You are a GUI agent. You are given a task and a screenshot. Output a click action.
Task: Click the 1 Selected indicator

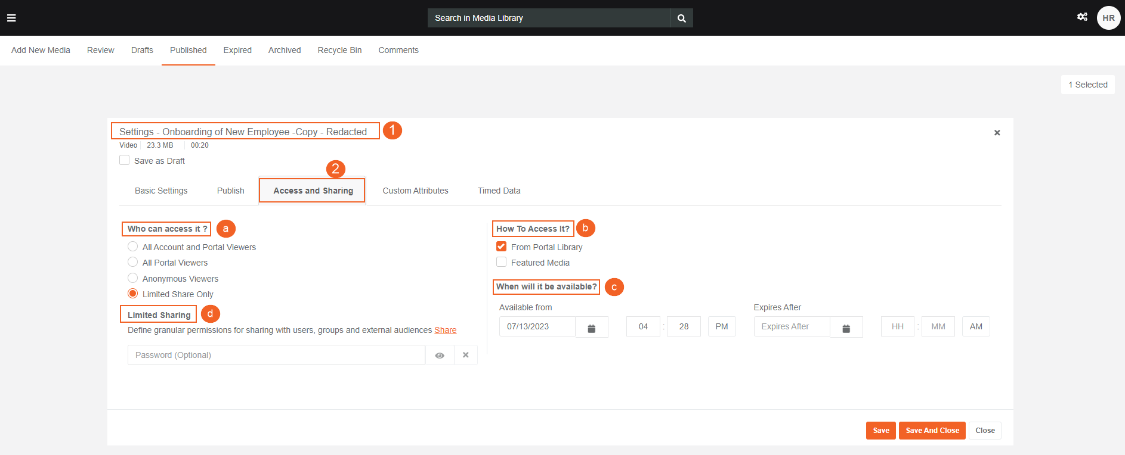click(1088, 85)
